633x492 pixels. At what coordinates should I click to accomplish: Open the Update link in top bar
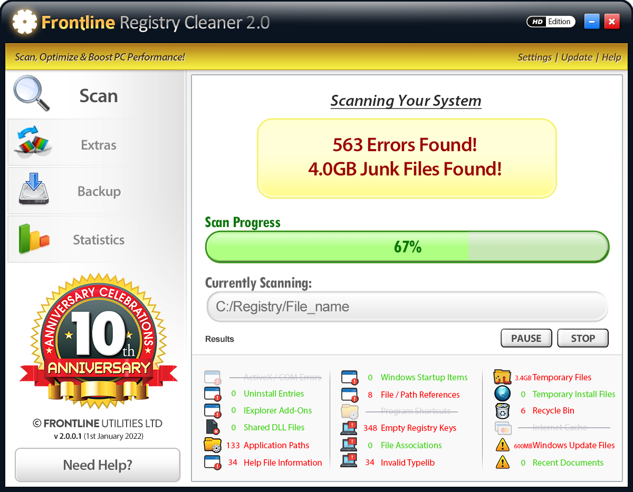pyautogui.click(x=577, y=57)
